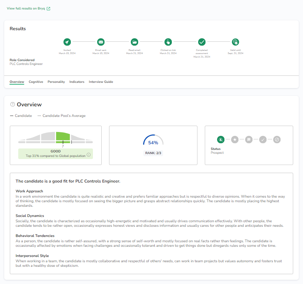Click the Email sent envelope icon
This screenshot has height=284, width=303.
pyautogui.click(x=101, y=42)
